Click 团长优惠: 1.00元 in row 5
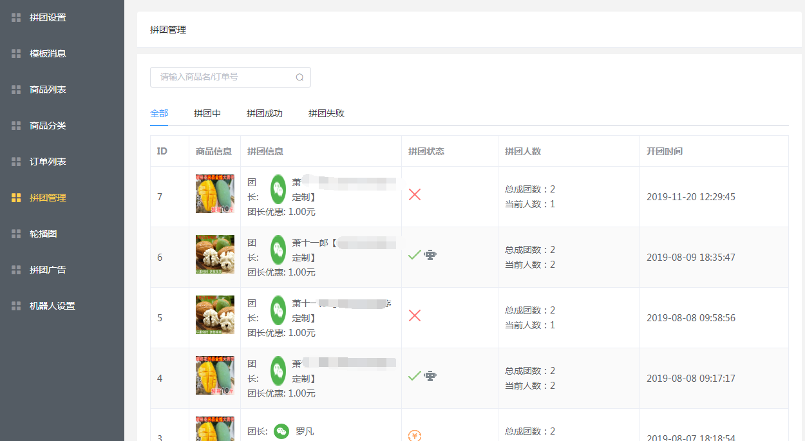805x441 pixels. click(281, 333)
